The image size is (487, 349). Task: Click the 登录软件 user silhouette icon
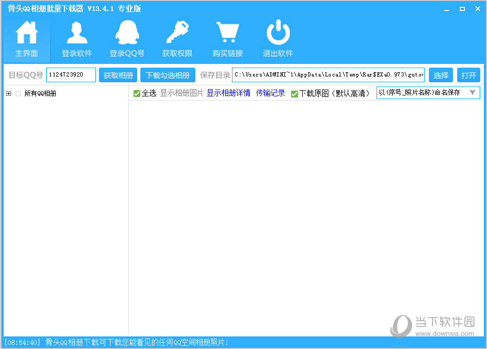pyautogui.click(x=77, y=32)
